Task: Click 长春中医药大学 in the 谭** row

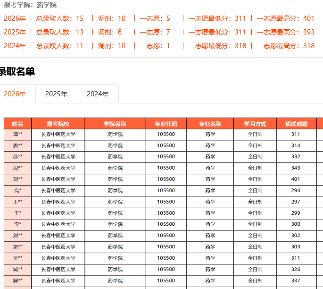Action: tap(58, 134)
